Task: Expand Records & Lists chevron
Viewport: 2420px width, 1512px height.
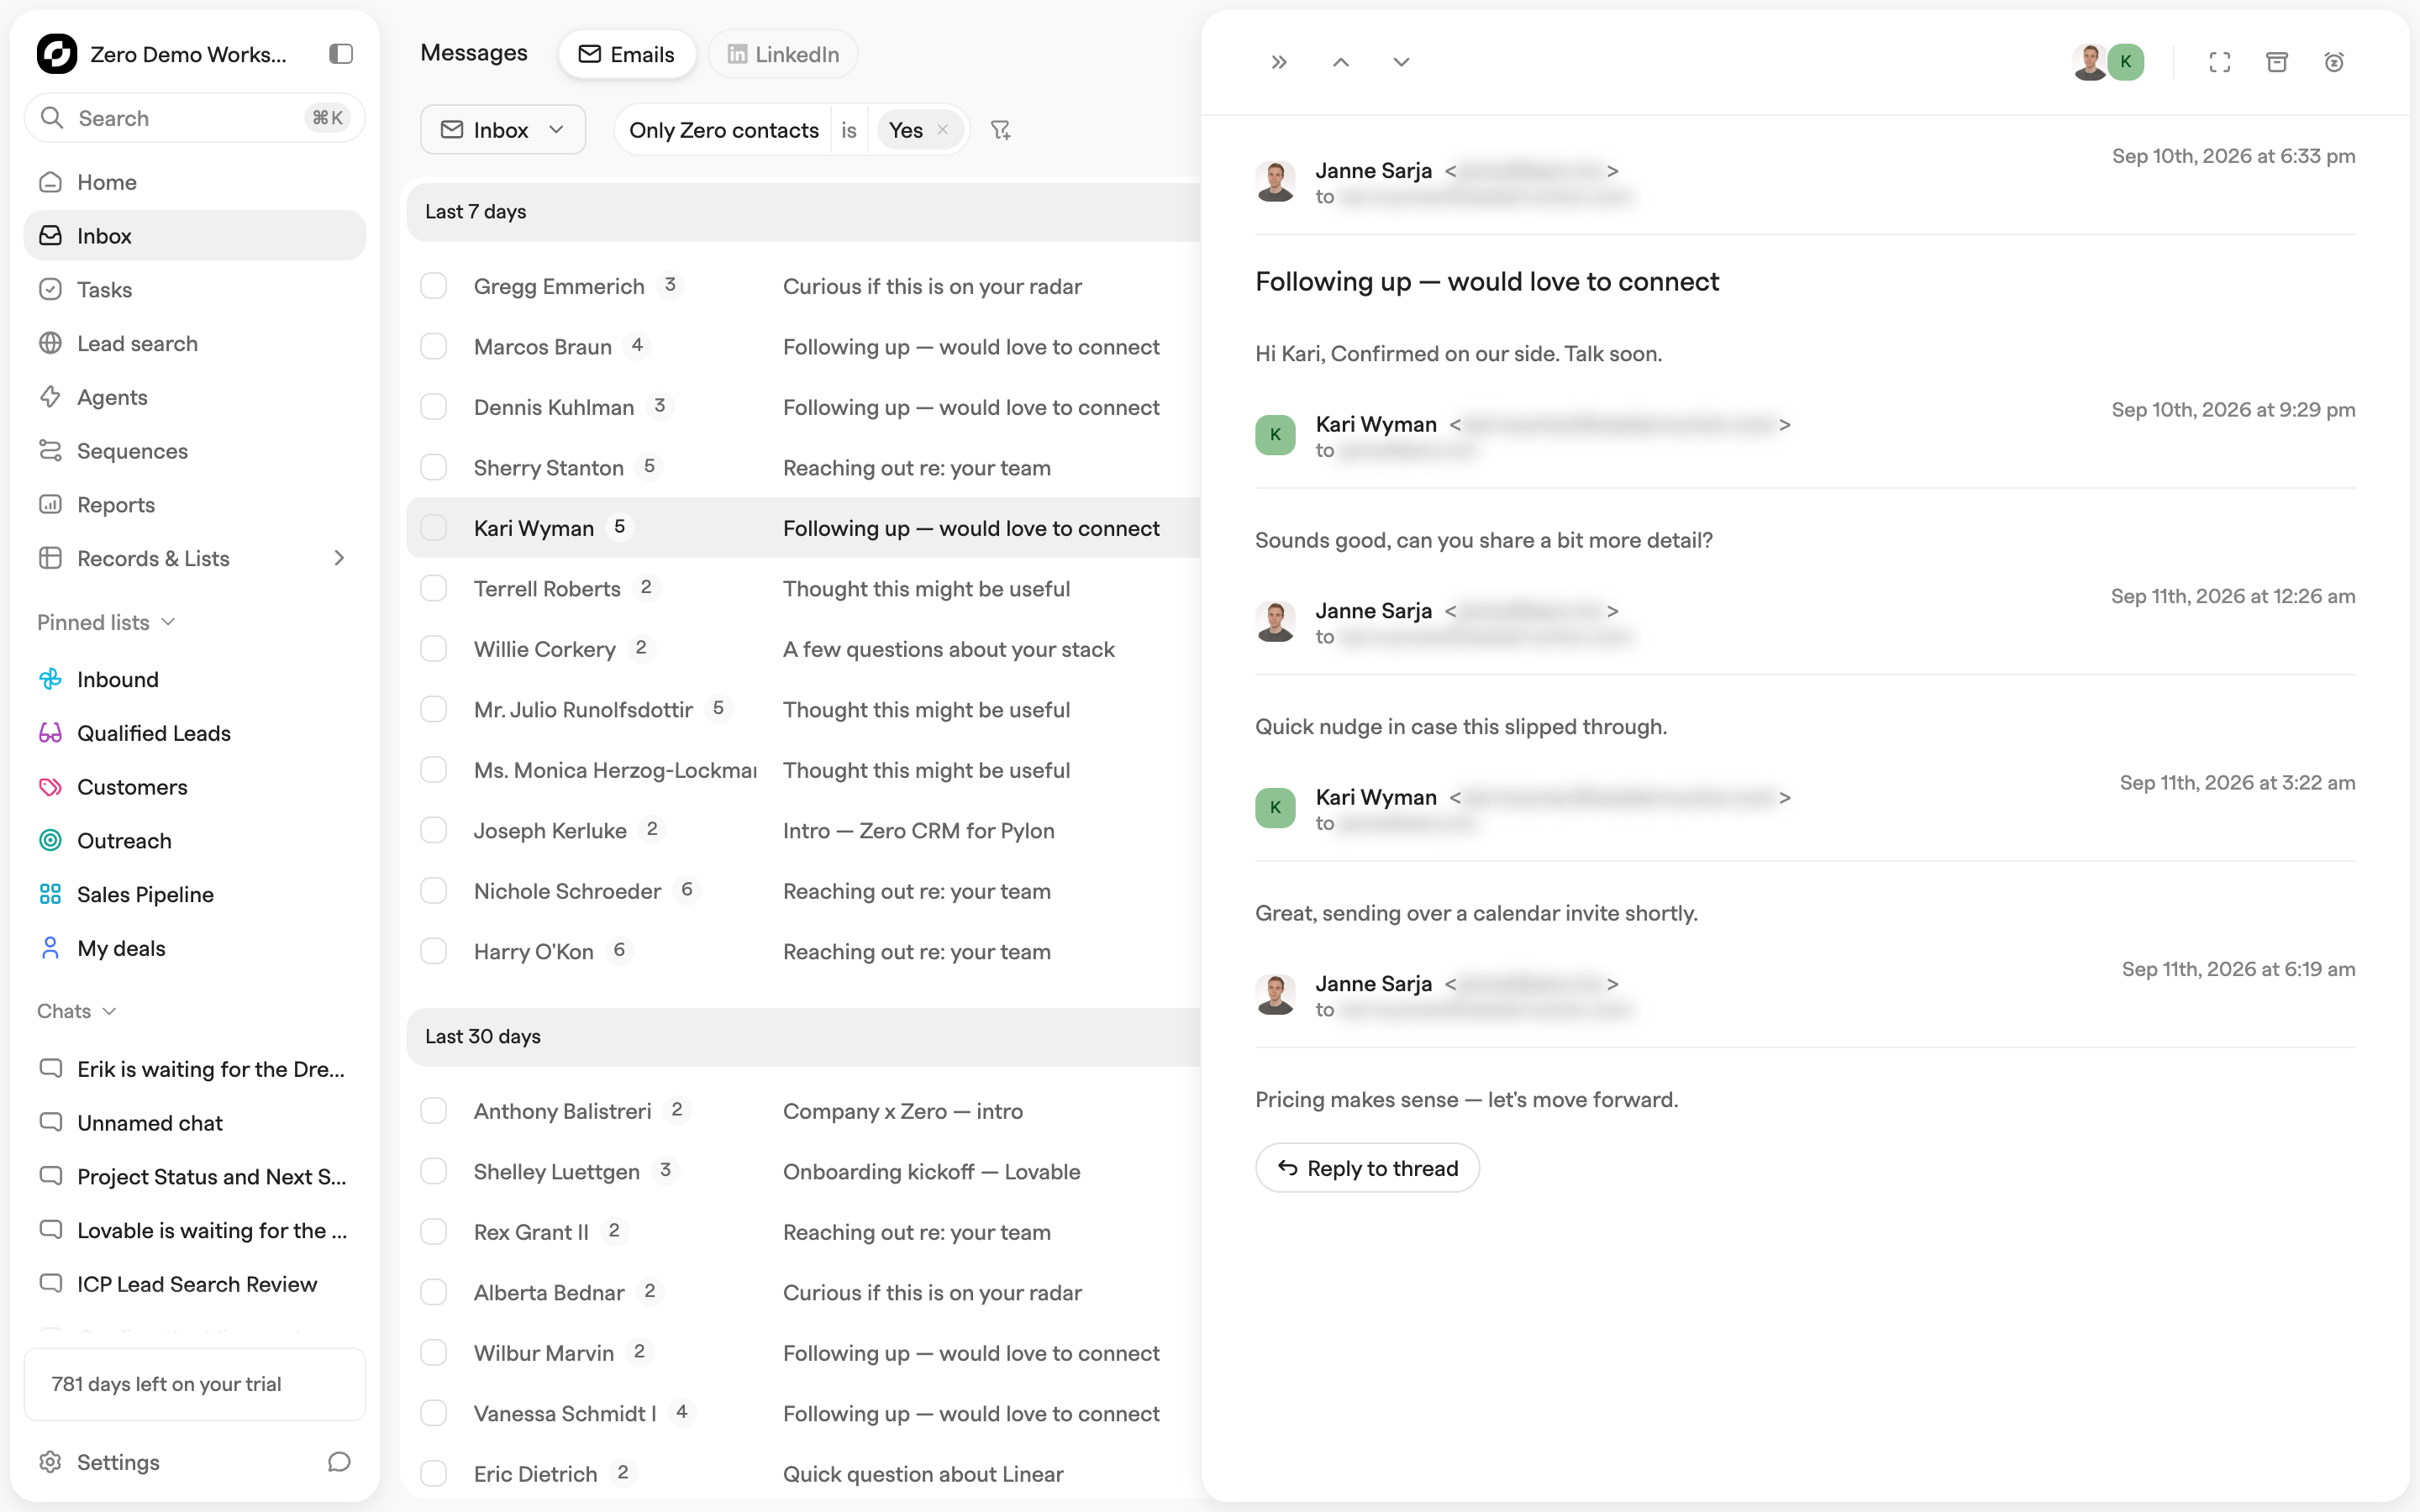Action: click(339, 558)
